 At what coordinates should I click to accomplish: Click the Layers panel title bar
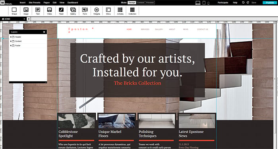tap(28, 32)
